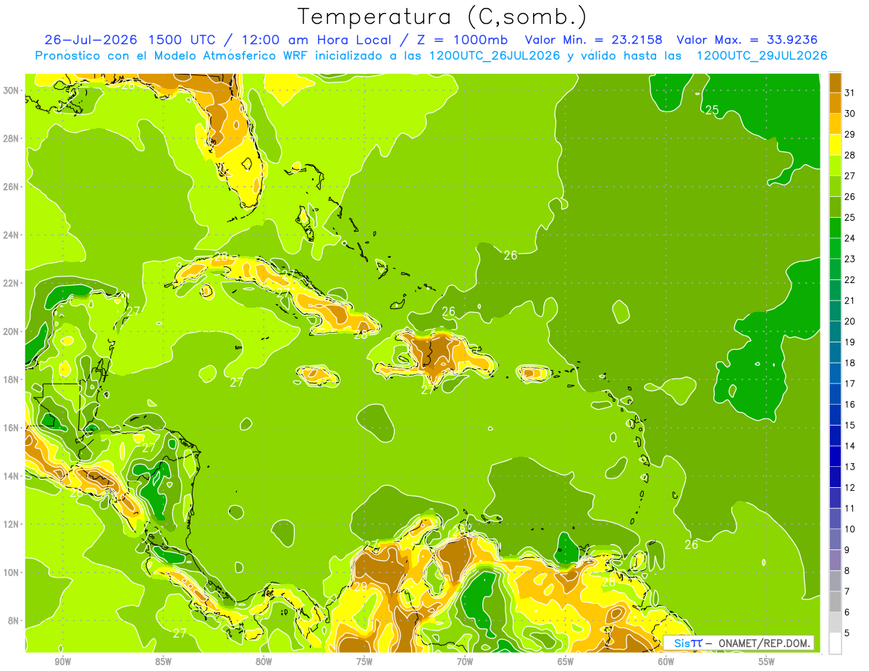Image resolution: width=869 pixels, height=671 pixels.
Task: Click the "25" contour label on the map
Action: click(x=712, y=110)
